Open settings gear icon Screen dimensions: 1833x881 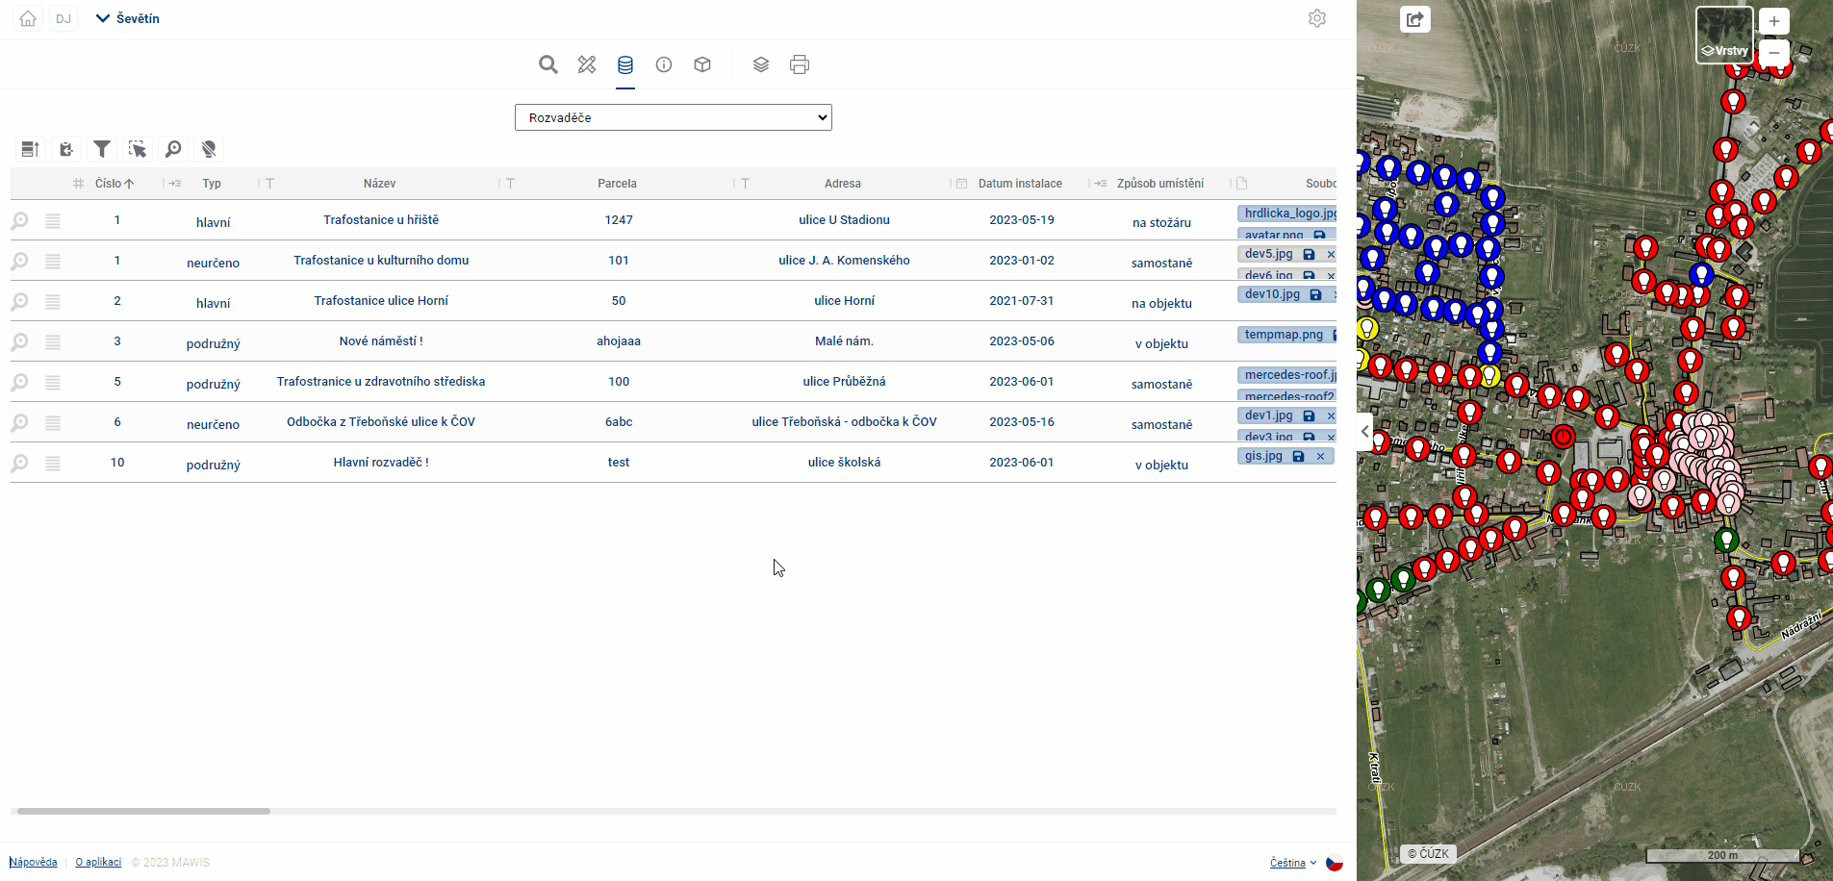[1317, 18]
